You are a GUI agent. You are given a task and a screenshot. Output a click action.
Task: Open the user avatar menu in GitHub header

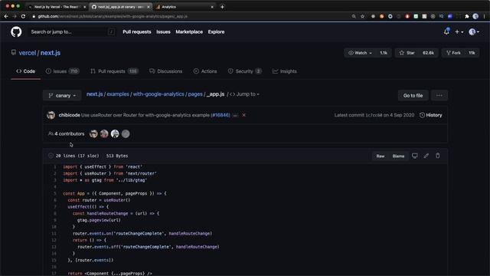(x=474, y=32)
